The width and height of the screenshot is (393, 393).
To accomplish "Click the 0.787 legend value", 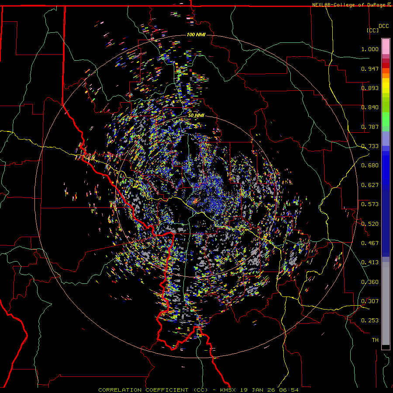I will [x=370, y=127].
